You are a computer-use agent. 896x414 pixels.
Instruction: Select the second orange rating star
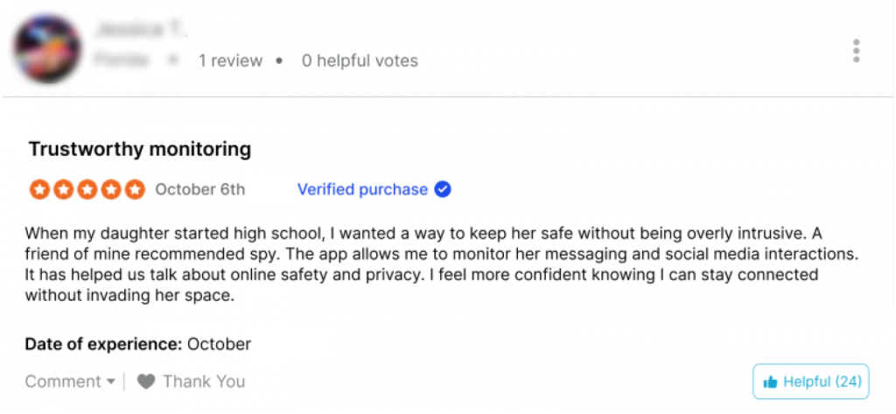tap(63, 189)
